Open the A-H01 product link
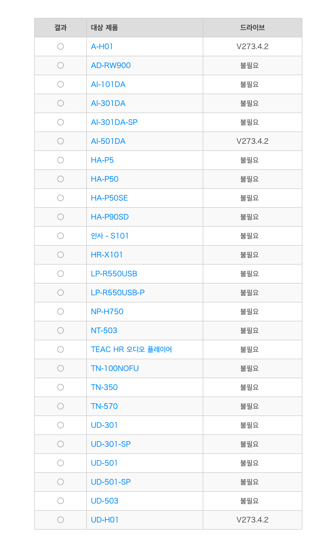Image resolution: width=332 pixels, height=547 pixels. 102,47
